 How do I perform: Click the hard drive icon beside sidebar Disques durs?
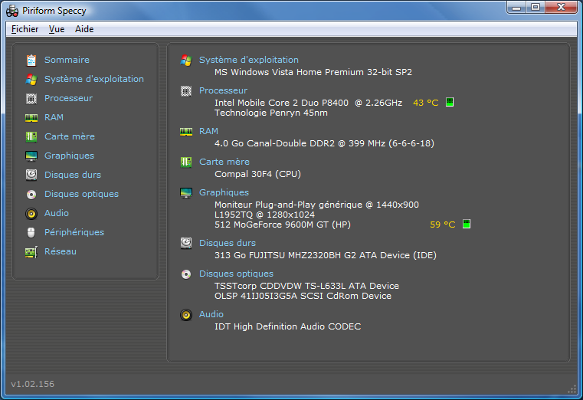(31, 175)
